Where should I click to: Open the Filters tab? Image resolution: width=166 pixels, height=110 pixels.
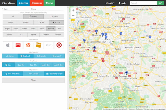[23, 3]
